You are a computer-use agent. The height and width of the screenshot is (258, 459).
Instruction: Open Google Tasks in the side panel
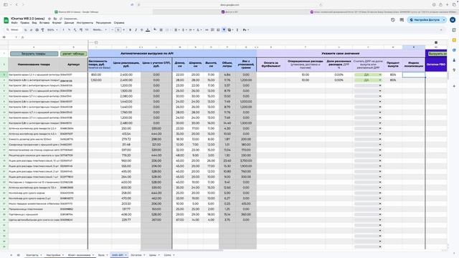(x=454, y=50)
